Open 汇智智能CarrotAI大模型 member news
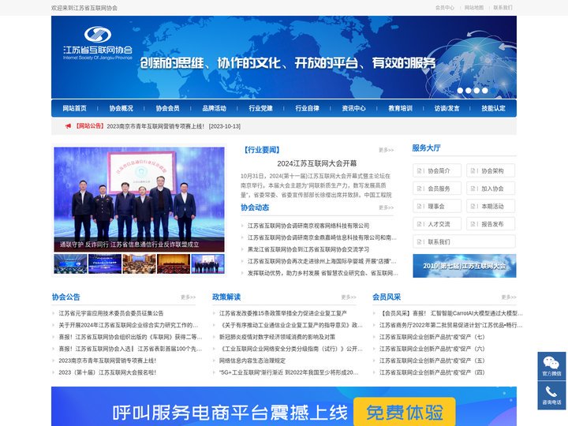 [451, 313]
